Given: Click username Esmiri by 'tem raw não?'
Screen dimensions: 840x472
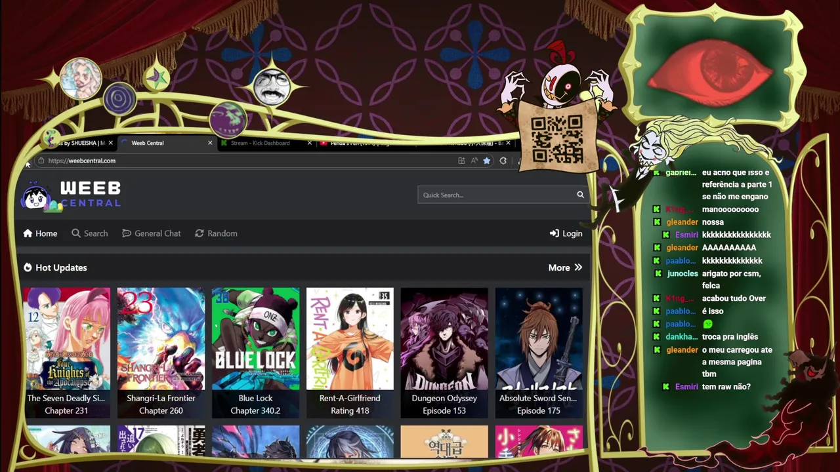Looking at the screenshot, I should click(x=686, y=387).
